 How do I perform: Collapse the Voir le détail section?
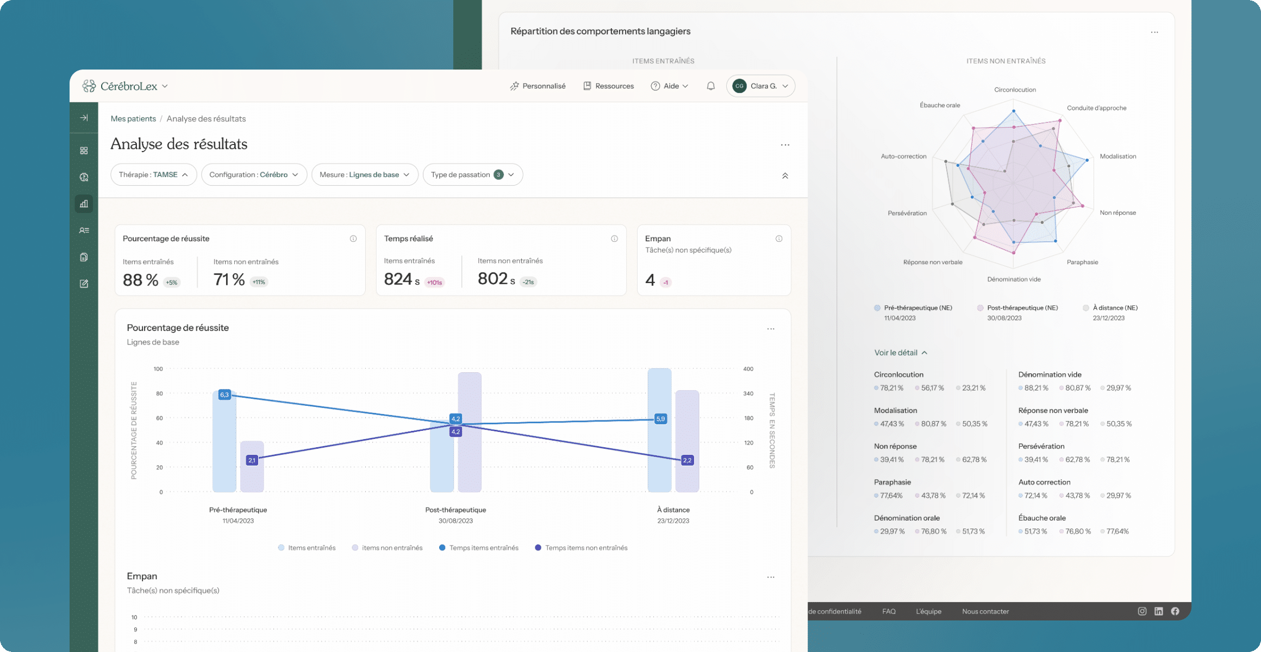tap(901, 353)
